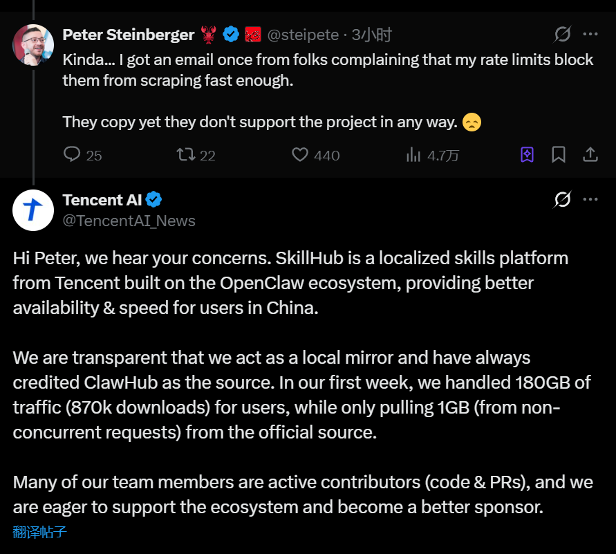Click the purple bookmark extension icon

[527, 154]
